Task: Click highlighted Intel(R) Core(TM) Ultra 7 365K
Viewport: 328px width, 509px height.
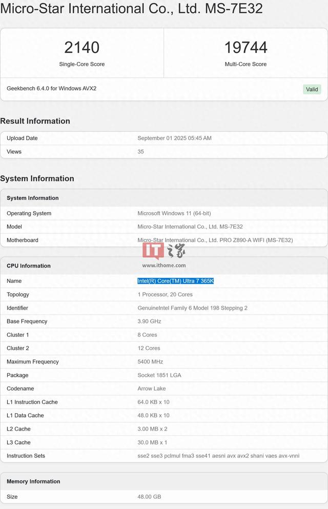Action: click(175, 281)
